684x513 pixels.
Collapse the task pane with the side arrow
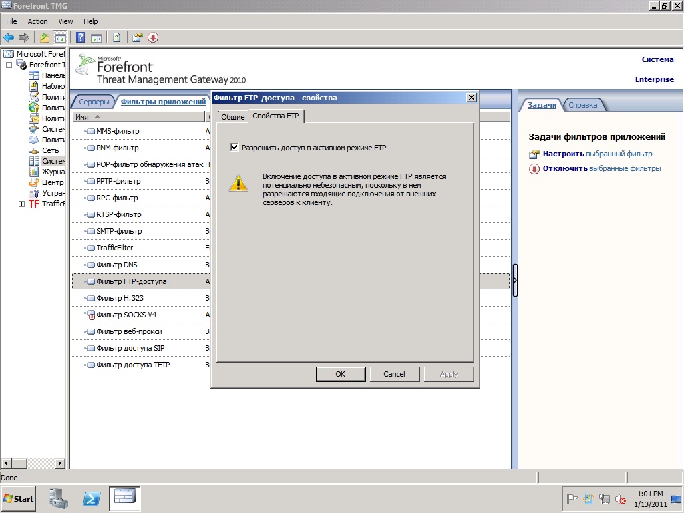(x=515, y=280)
